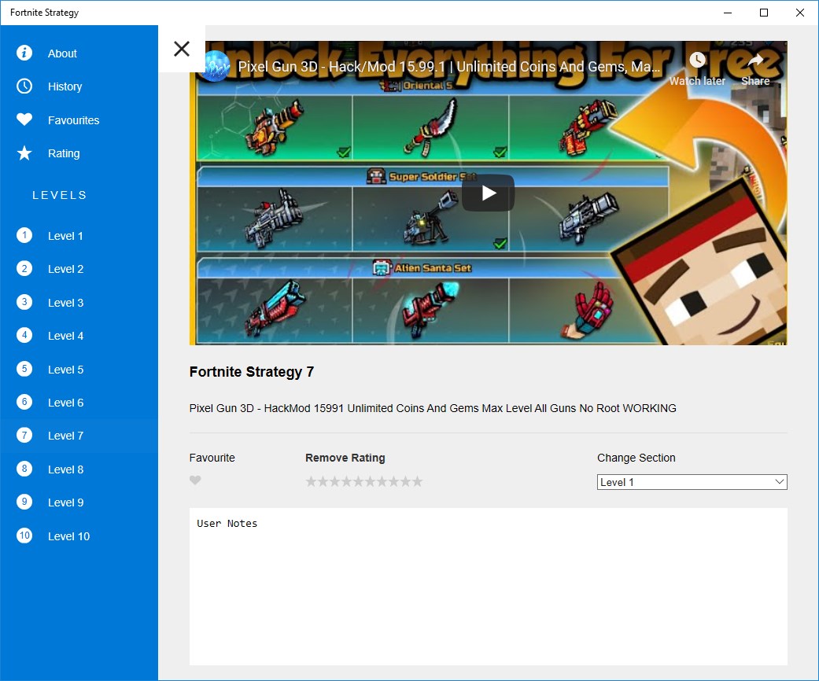Viewport: 819px width, 681px height.
Task: Click inside the User Notes text area
Action: (x=488, y=587)
